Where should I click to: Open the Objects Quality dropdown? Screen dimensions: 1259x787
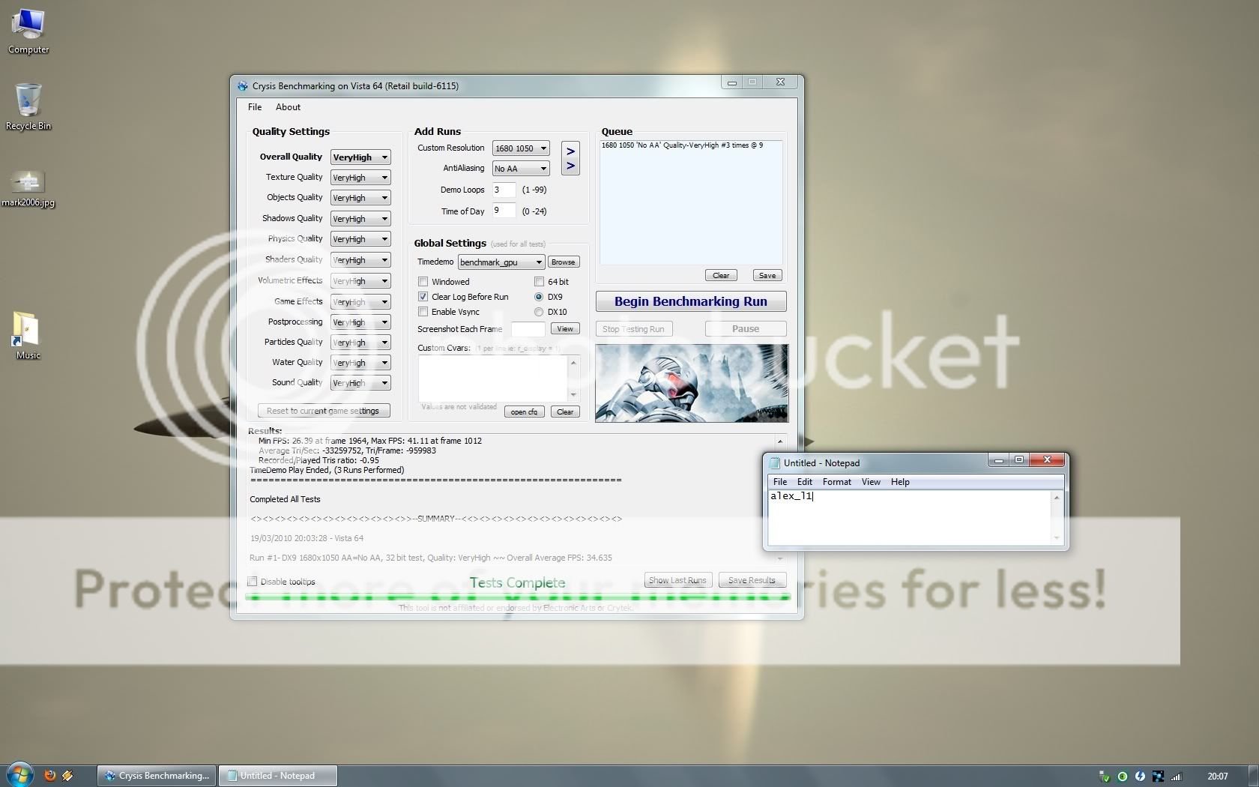point(360,198)
